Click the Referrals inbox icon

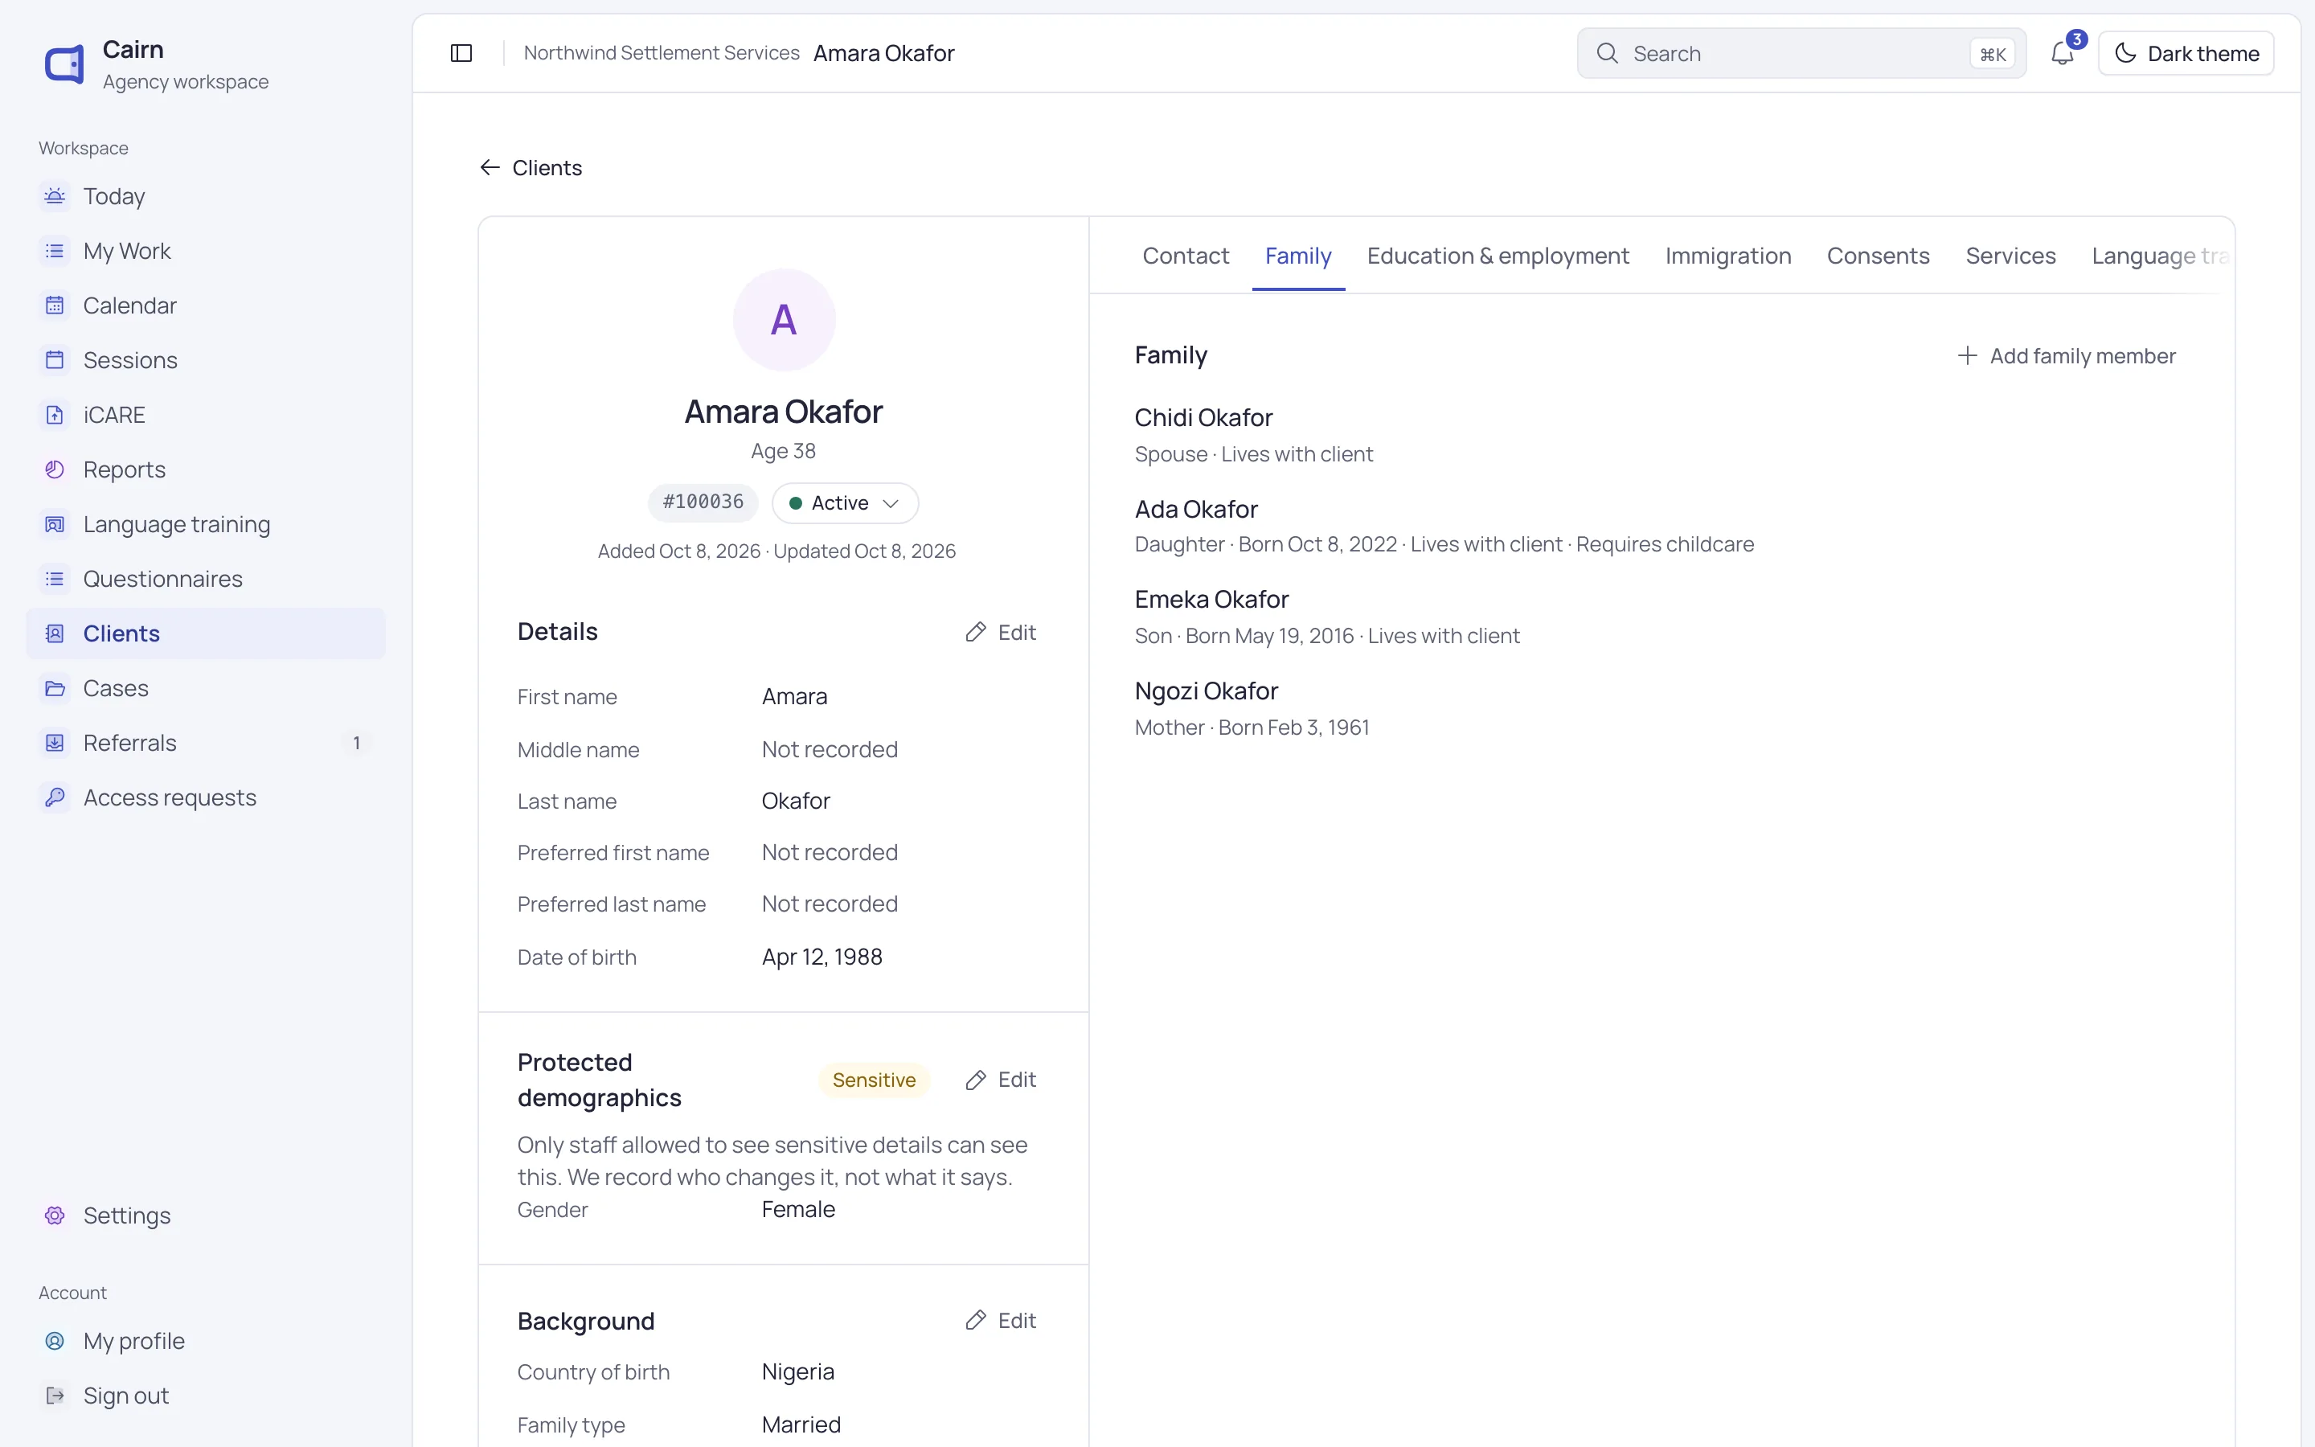[55, 743]
